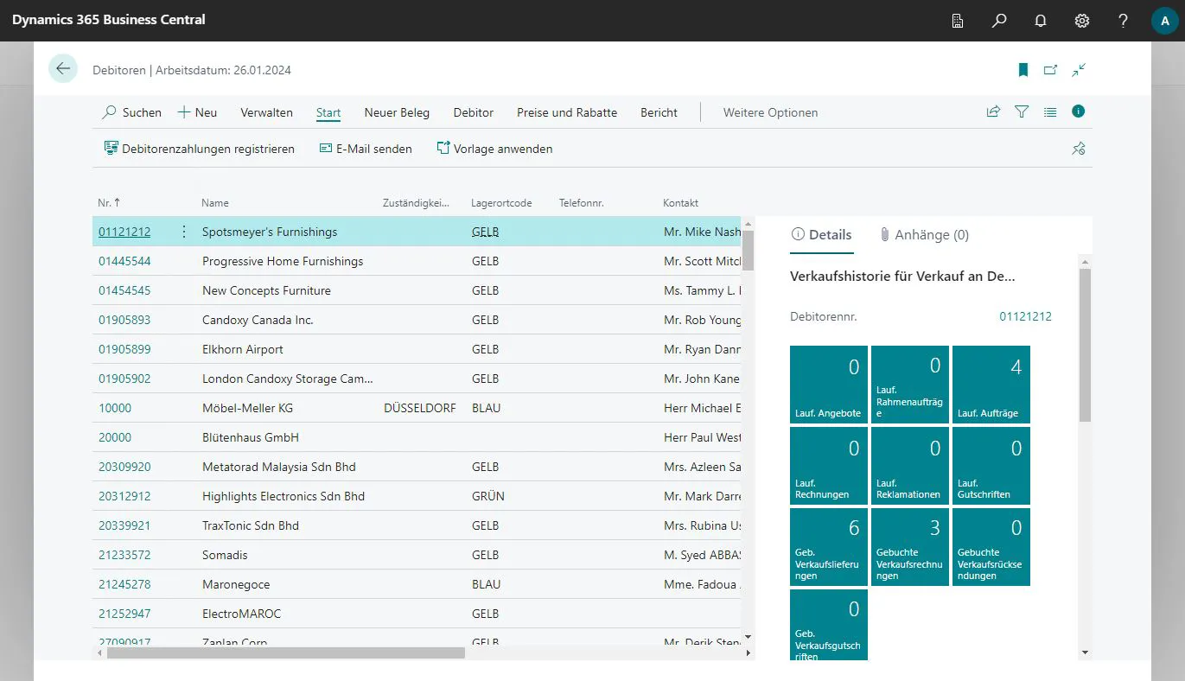Image resolution: width=1185 pixels, height=681 pixels.
Task: Open customer link 01121212 in list
Action: pos(124,232)
